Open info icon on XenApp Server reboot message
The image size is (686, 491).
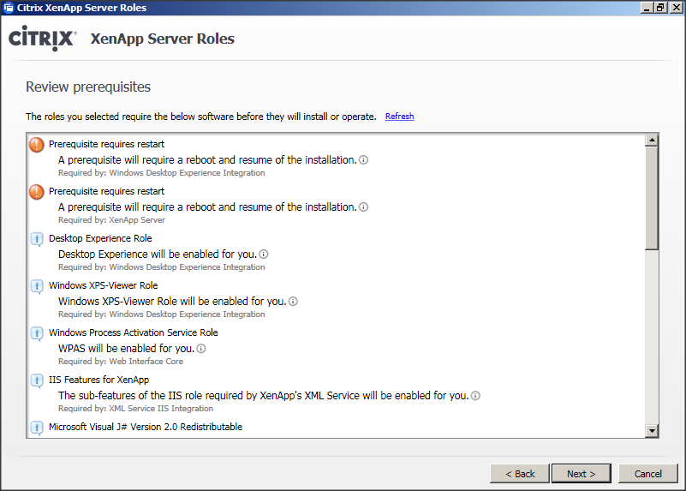(363, 207)
